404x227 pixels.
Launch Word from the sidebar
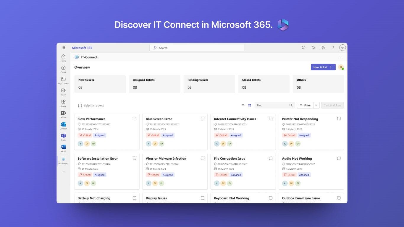coord(63,147)
